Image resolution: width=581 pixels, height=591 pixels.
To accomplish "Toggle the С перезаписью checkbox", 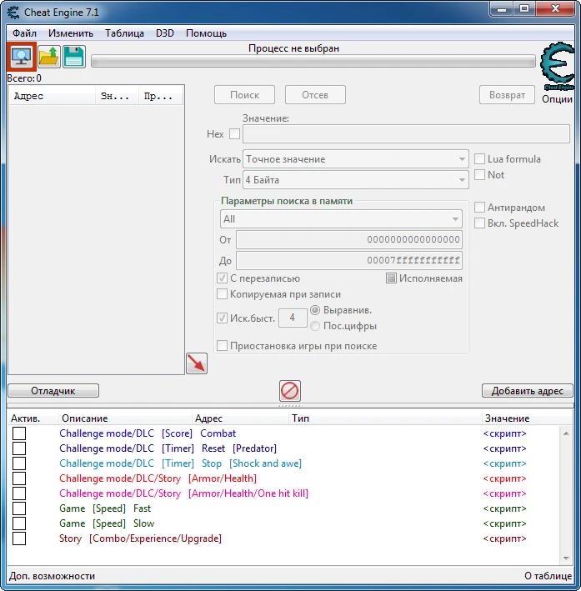I will pyautogui.click(x=222, y=278).
